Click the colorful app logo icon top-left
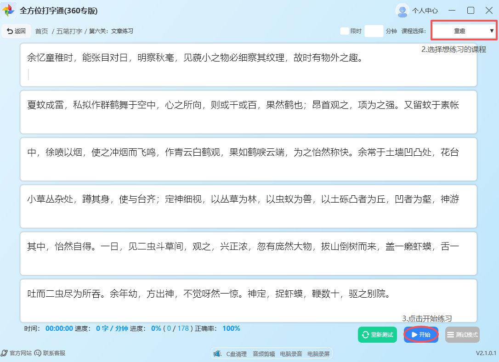 click(x=9, y=10)
